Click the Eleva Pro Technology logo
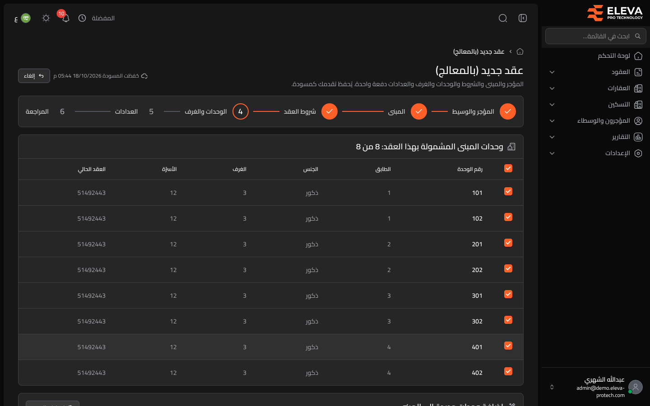Screen dimensions: 650x406 [x=615, y=13]
